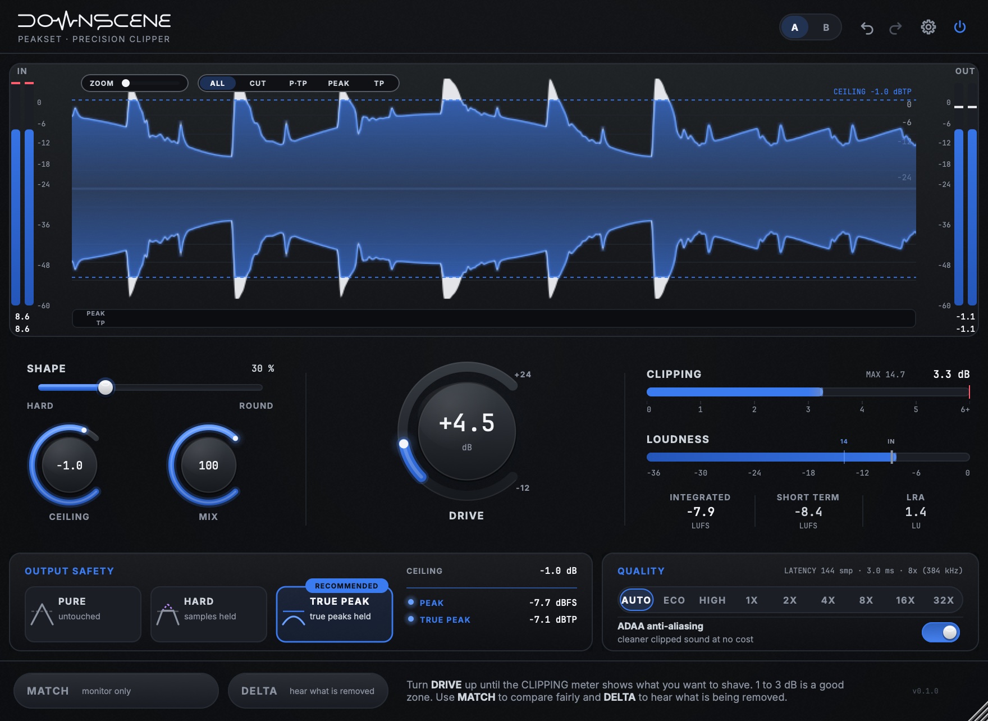Switch waveform view to PEAK
988x721 pixels.
click(x=339, y=83)
